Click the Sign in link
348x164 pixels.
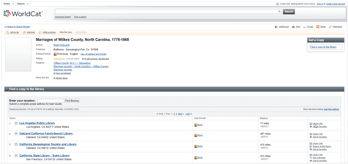click(320, 4)
